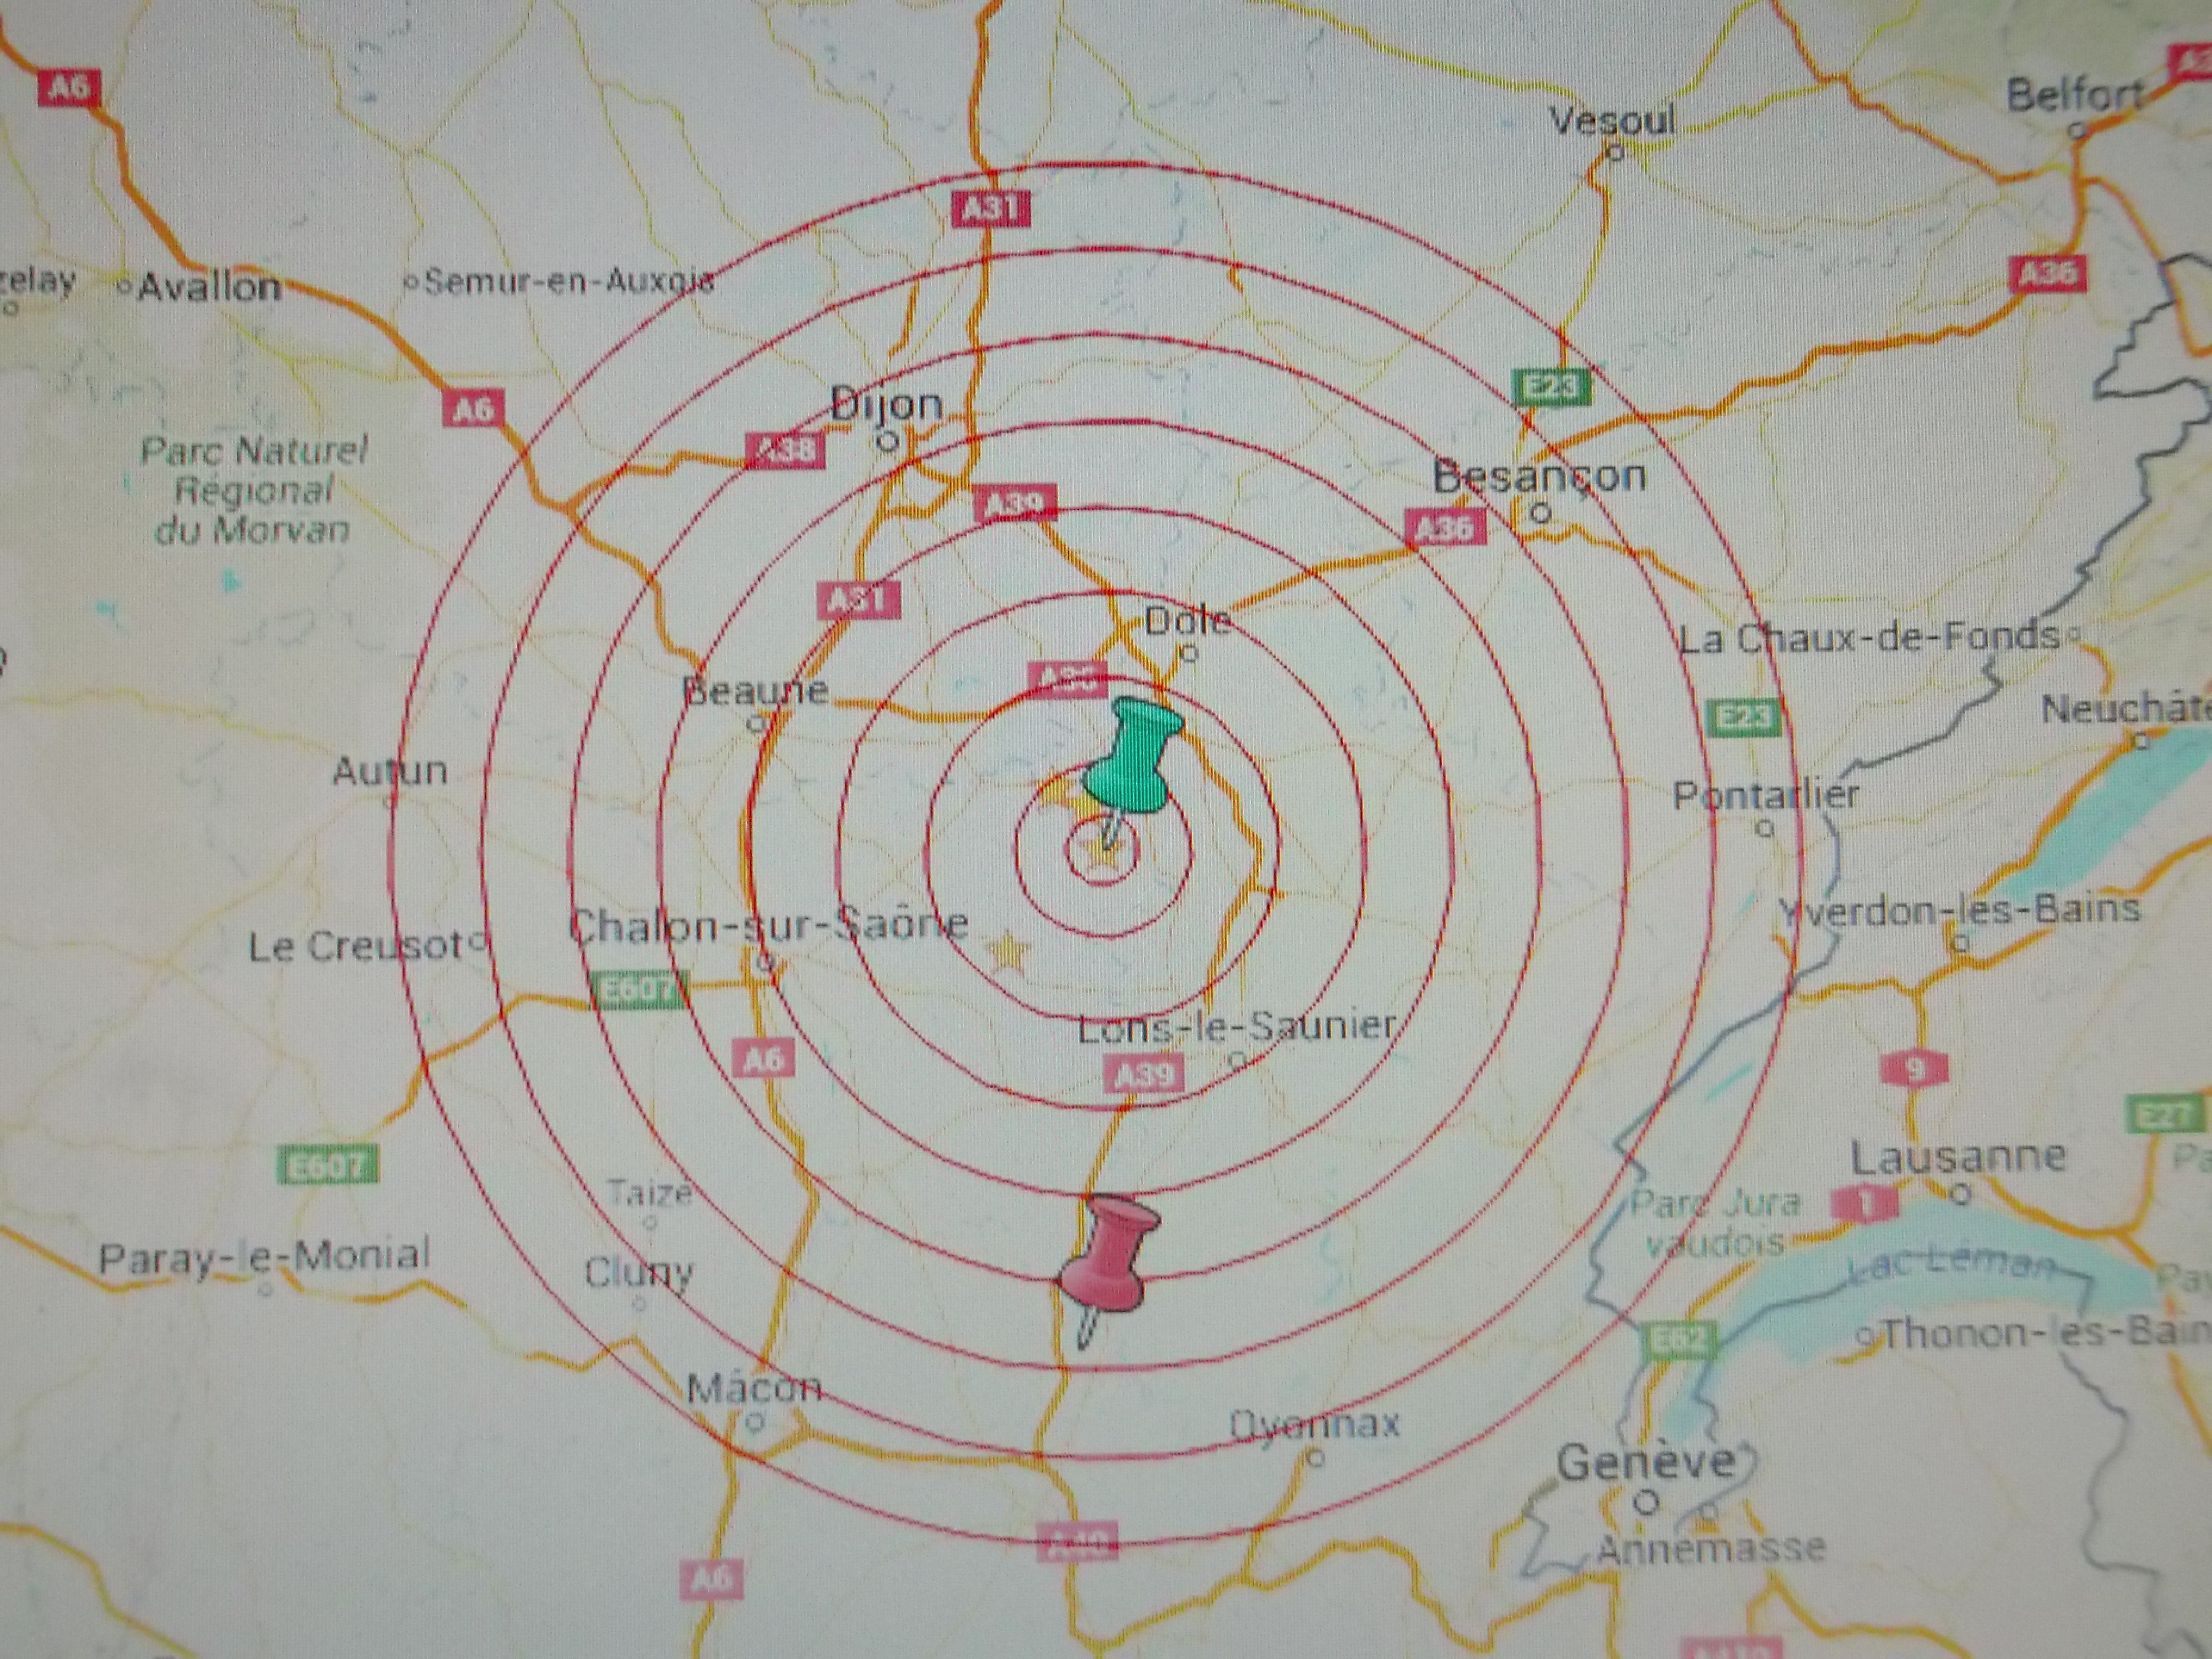Click the A6 shield south of Chalon-sur-Saône
The width and height of the screenshot is (2212, 1659).
click(763, 1058)
